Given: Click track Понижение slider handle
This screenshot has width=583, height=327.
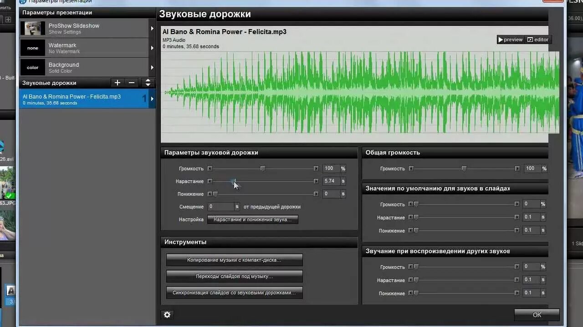Looking at the screenshot, I should (215, 194).
